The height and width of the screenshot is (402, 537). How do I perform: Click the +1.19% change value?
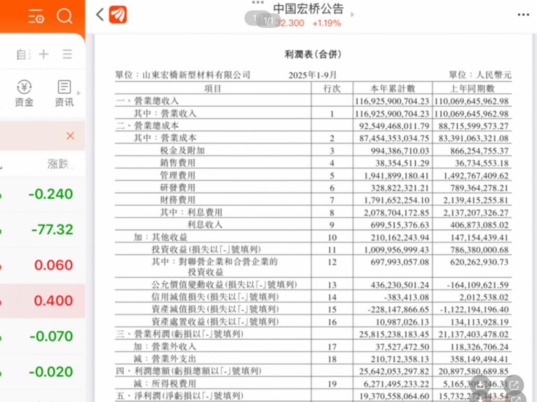(327, 23)
